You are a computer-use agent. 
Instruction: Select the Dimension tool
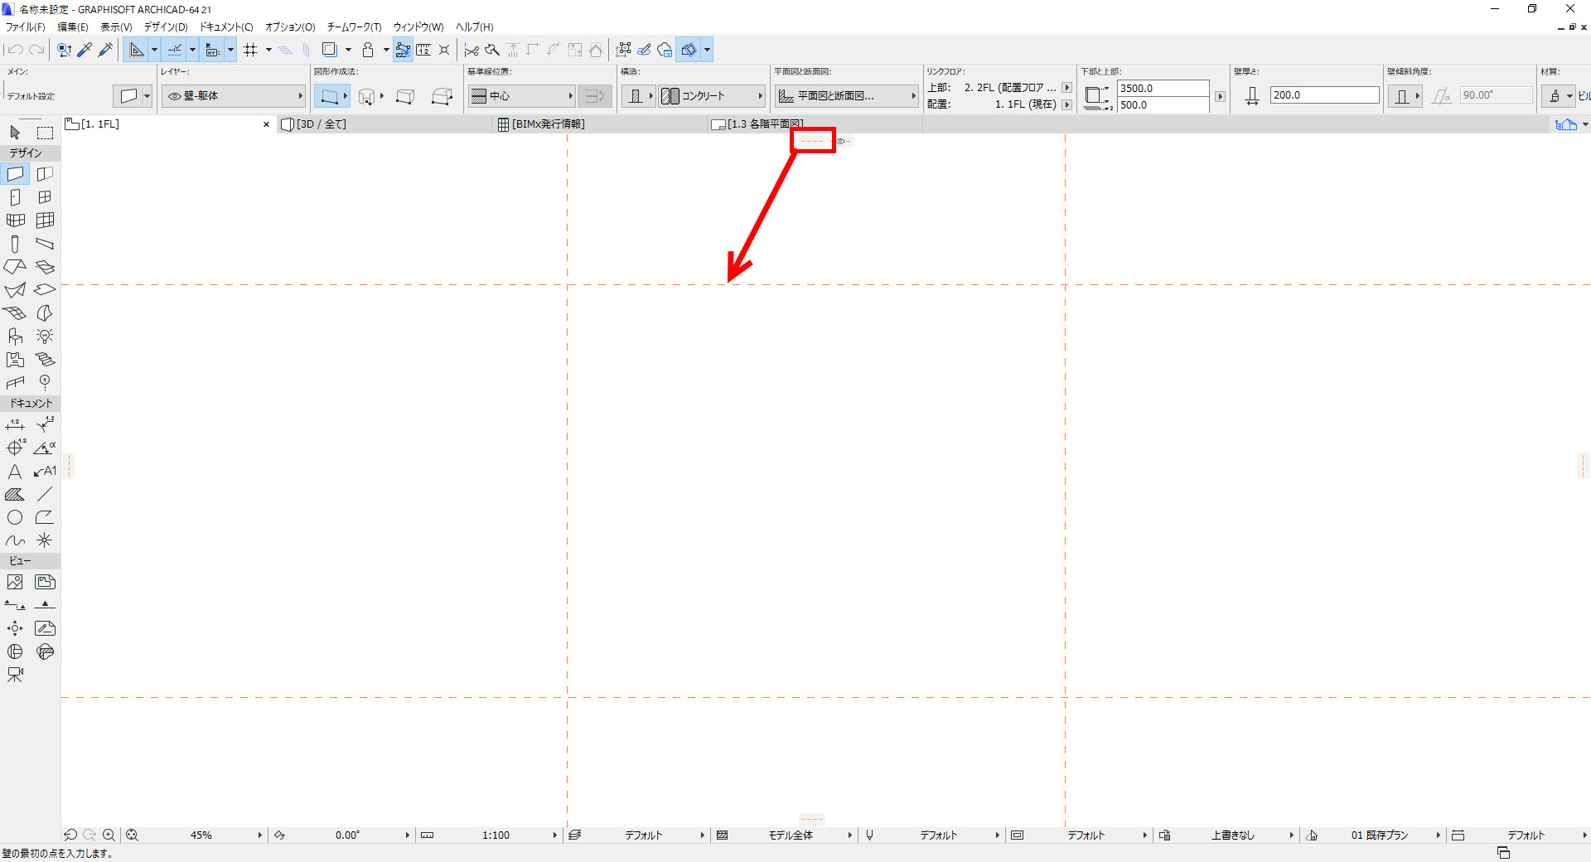click(15, 424)
